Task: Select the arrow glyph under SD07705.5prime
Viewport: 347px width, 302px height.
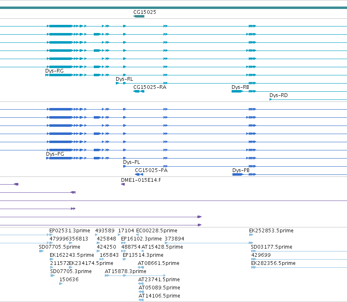Action: 41,251
